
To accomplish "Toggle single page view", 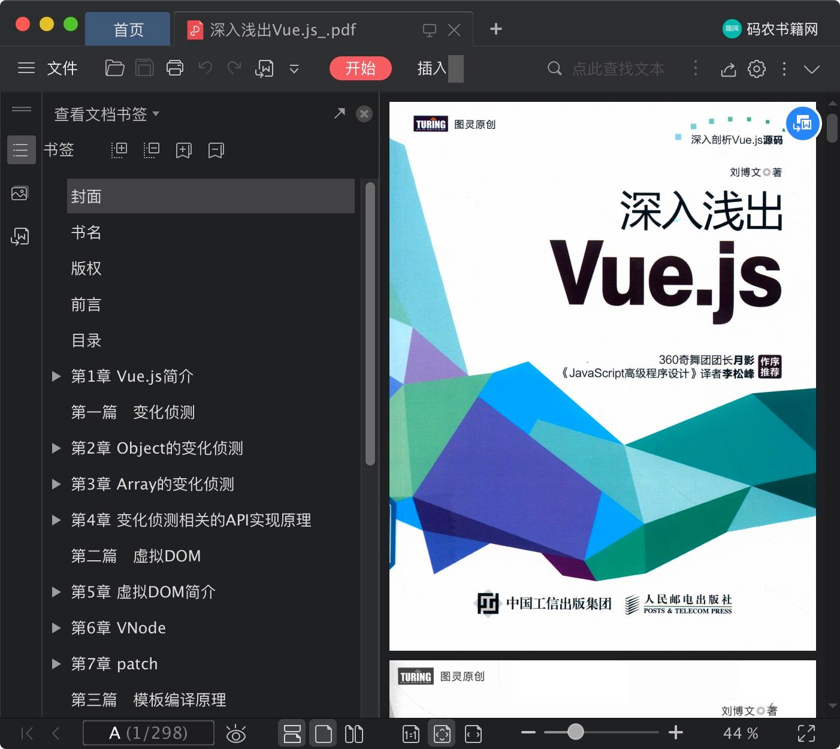I will point(324,733).
